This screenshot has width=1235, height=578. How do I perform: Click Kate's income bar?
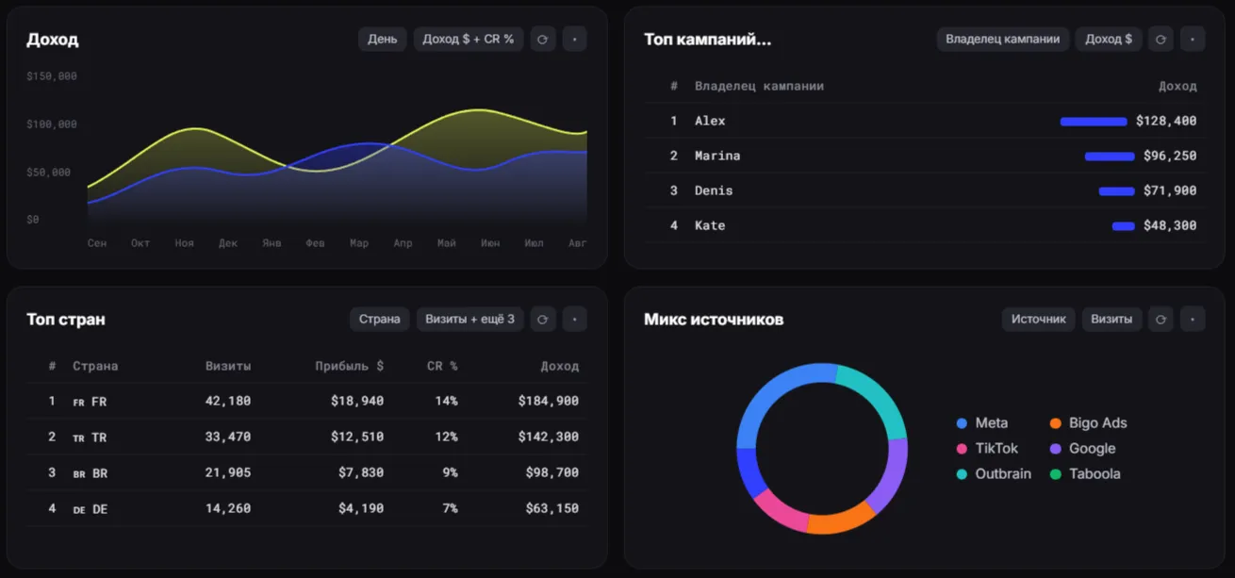(x=1123, y=226)
